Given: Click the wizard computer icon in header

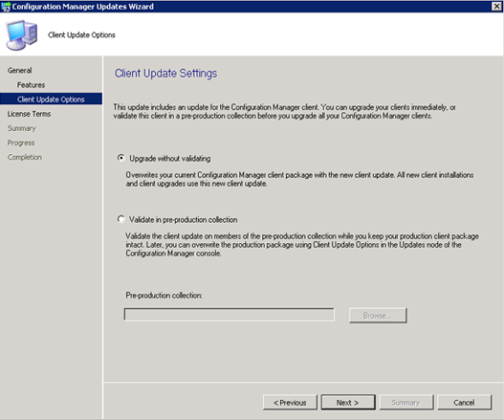Looking at the screenshot, I should point(22,34).
